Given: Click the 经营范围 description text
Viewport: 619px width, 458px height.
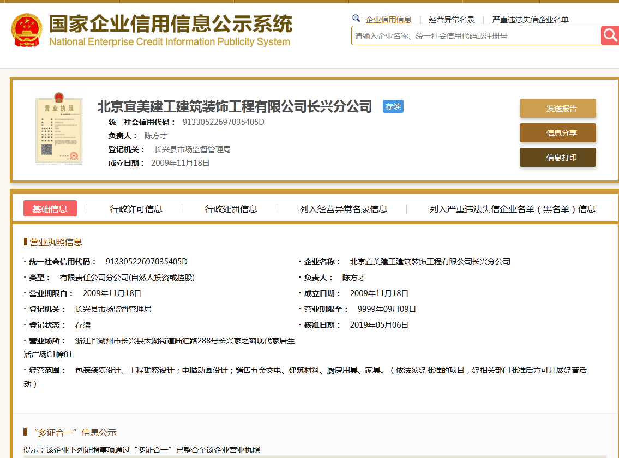Looking at the screenshot, I should 305,377.
